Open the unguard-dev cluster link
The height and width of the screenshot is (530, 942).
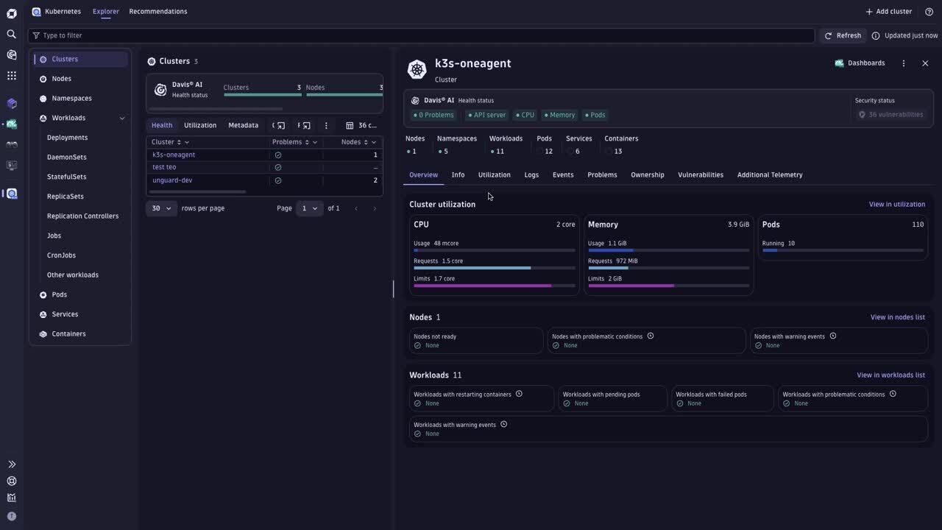(172, 180)
